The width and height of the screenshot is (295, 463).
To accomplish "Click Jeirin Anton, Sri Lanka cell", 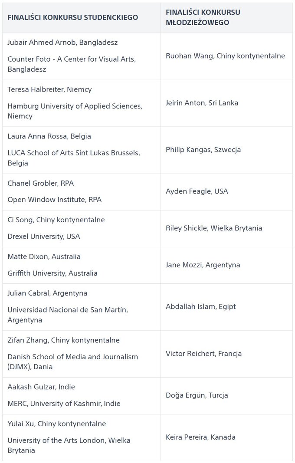I will click(202, 103).
